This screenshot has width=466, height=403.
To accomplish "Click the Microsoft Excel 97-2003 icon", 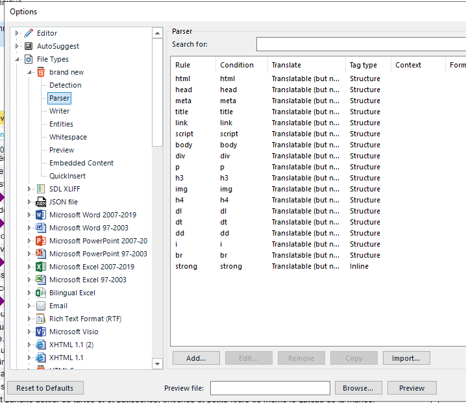I will click(41, 280).
